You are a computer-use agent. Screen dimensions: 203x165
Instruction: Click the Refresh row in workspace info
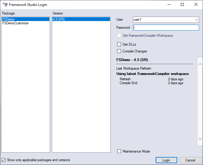(151, 79)
